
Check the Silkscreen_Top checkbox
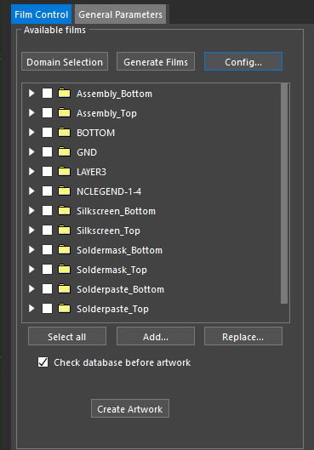(x=48, y=231)
